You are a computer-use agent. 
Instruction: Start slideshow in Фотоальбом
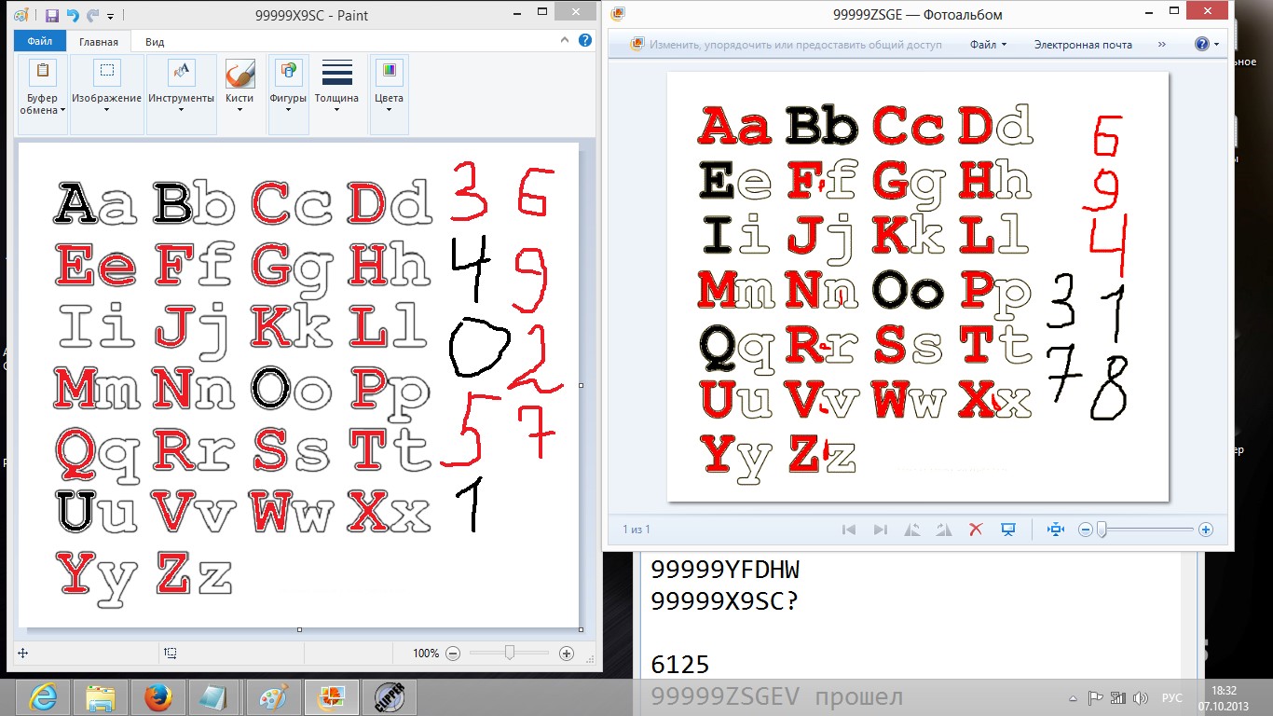pos(1007,530)
